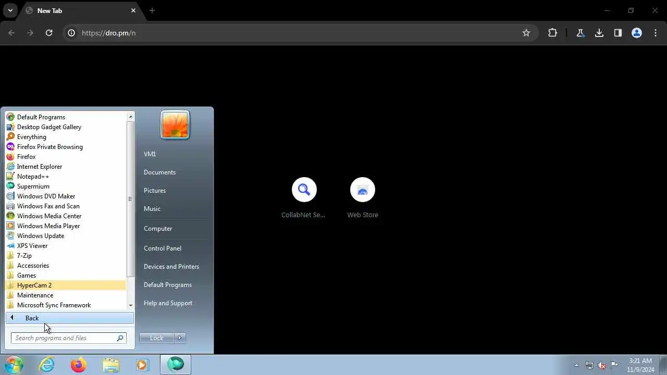Open the browser three-dot menu
Viewport: 667px width, 375px height.
(x=656, y=33)
